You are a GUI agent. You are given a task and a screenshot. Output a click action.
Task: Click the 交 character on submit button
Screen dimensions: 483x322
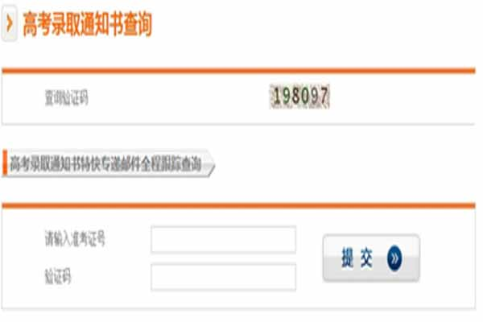pos(366,258)
